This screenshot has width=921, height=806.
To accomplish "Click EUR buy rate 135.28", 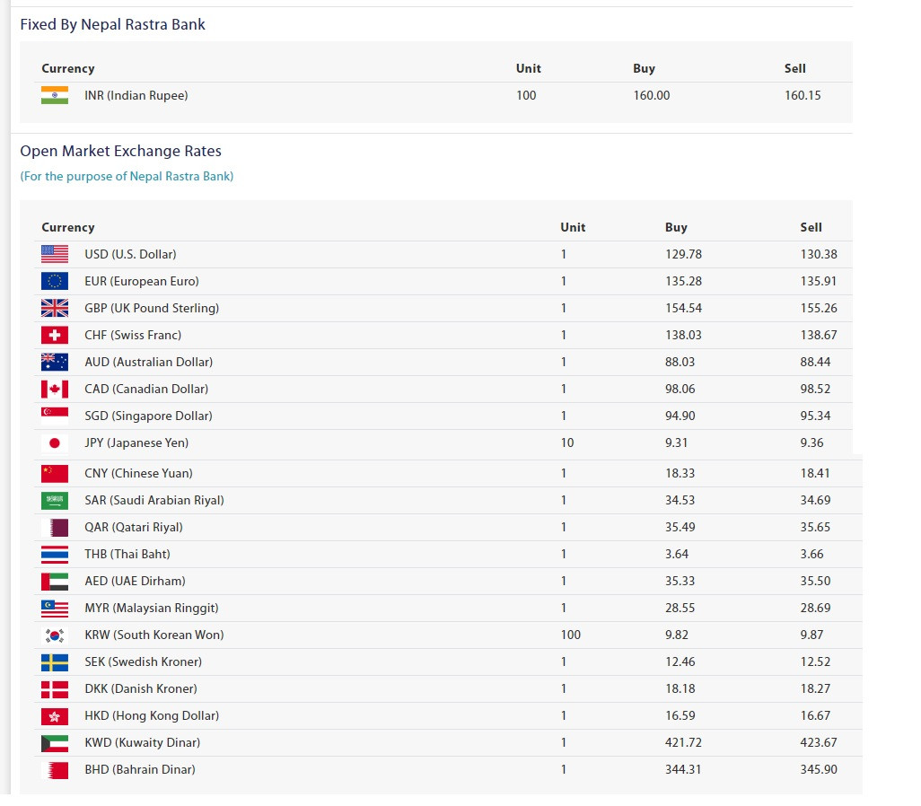I will (x=684, y=282).
